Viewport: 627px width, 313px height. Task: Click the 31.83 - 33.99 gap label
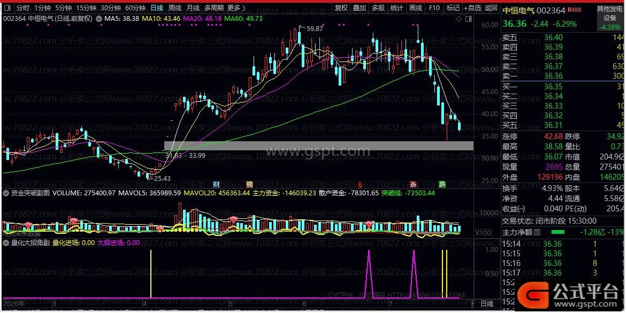tap(185, 155)
